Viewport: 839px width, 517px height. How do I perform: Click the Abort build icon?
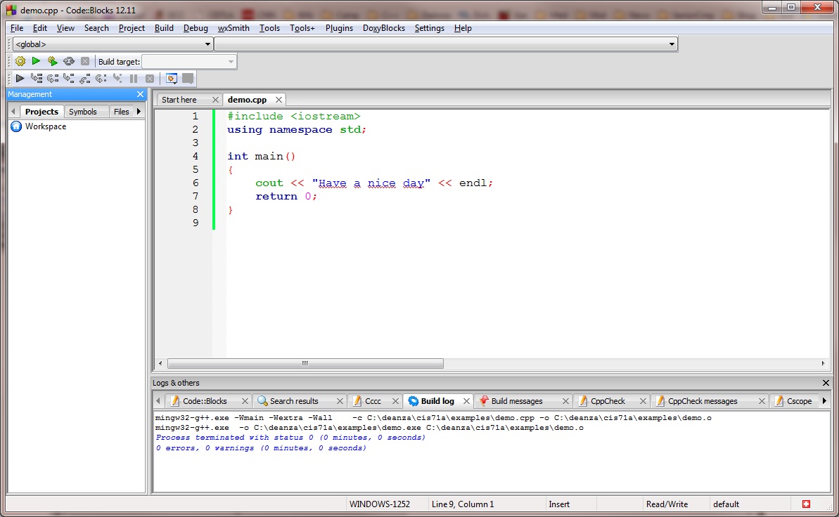85,62
